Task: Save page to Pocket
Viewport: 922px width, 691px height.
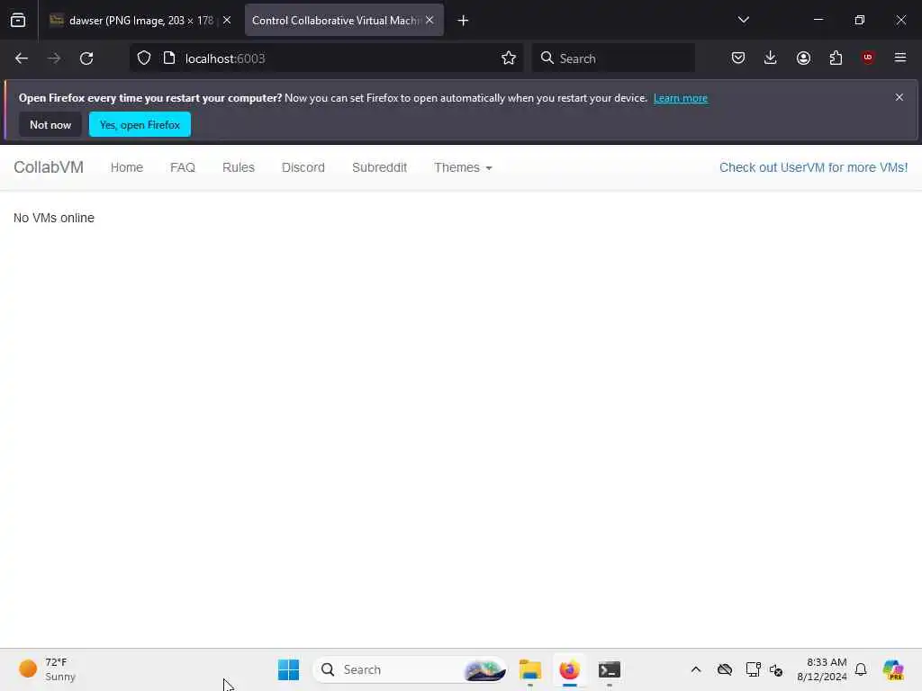Action: pyautogui.click(x=738, y=58)
